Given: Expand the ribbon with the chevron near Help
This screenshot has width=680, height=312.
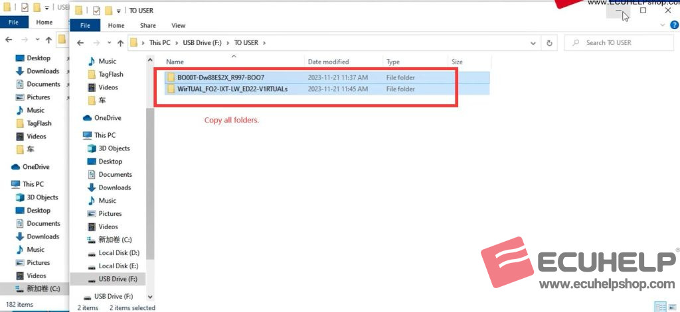Looking at the screenshot, I should point(663,26).
